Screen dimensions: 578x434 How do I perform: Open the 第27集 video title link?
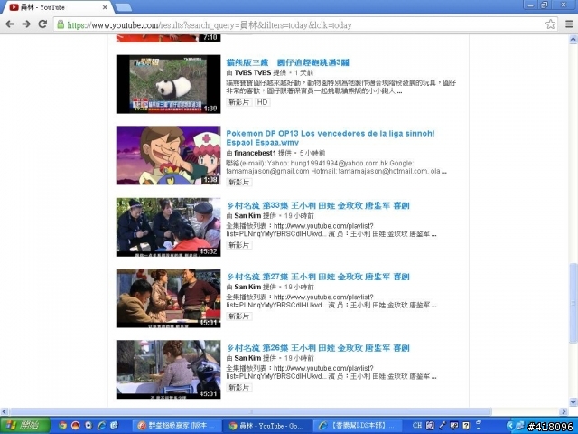(318, 277)
